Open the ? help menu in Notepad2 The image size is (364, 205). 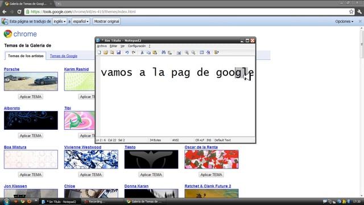[x=150, y=46]
